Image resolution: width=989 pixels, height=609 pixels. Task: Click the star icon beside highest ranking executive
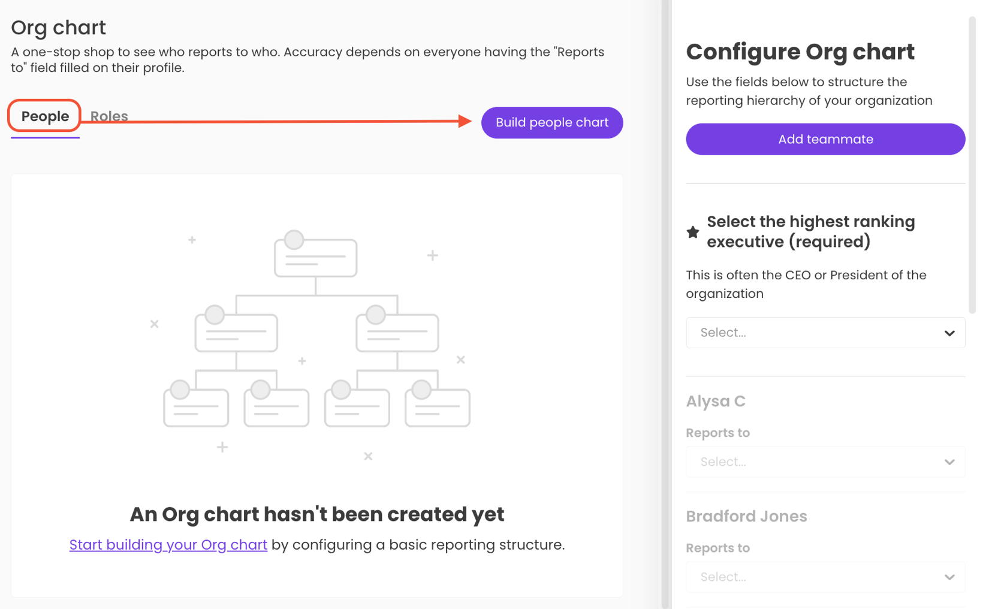coord(693,233)
